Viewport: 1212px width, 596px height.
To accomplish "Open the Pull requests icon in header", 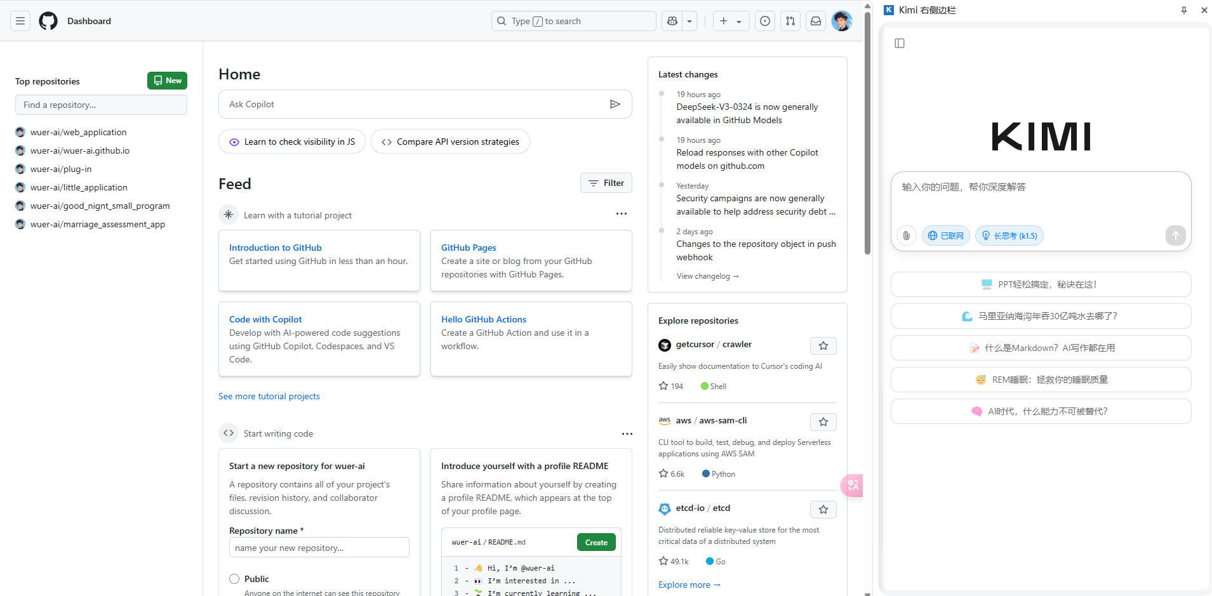I will [x=790, y=21].
